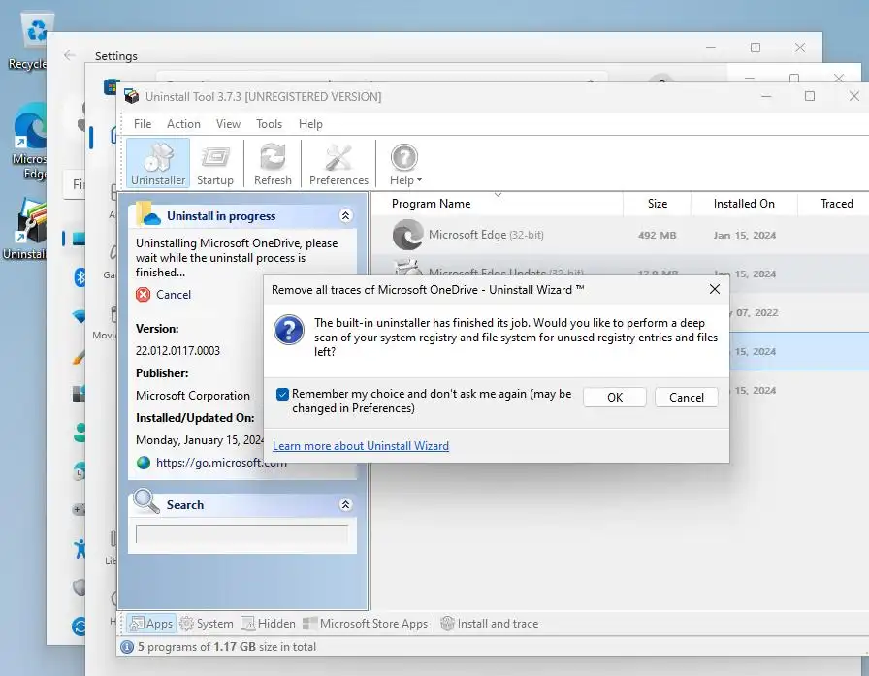Collapse the Uninstall in progress panel
This screenshot has height=676, width=869.
point(345,215)
